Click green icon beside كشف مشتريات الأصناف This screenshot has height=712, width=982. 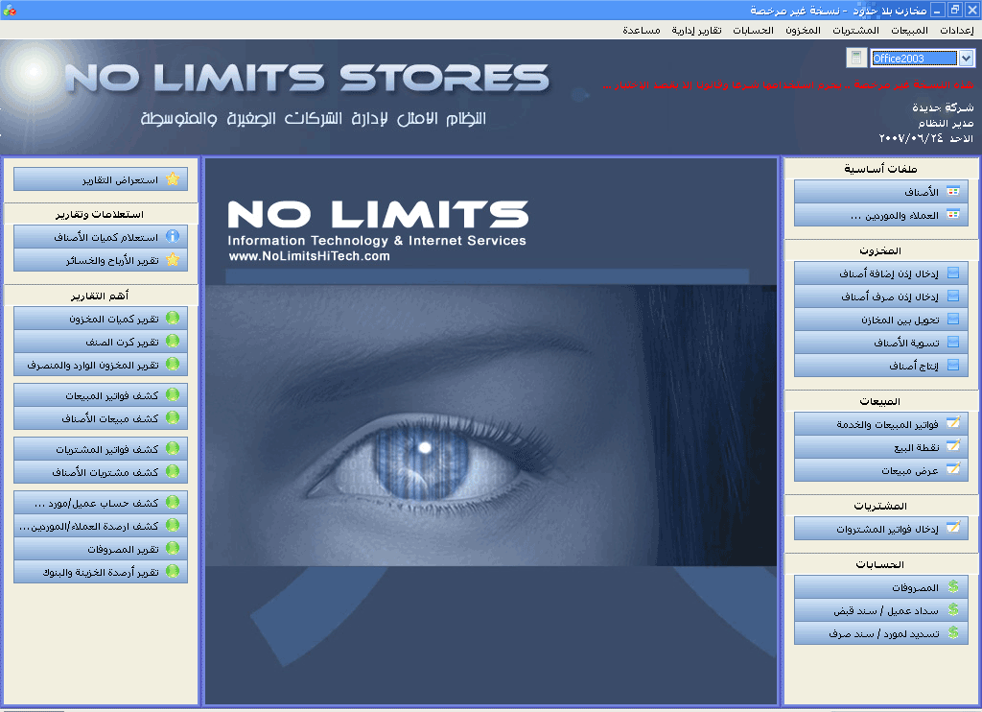click(x=173, y=471)
